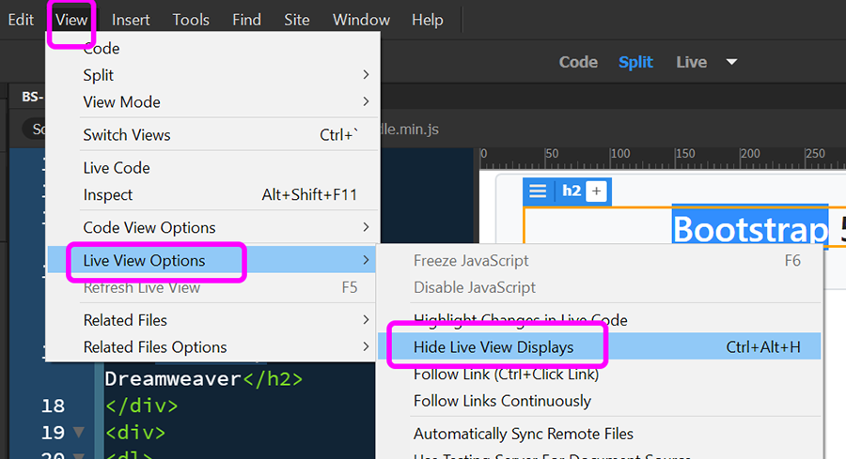Viewport: 846px width, 459px height.
Task: Open the Insert menu
Action: pos(131,20)
